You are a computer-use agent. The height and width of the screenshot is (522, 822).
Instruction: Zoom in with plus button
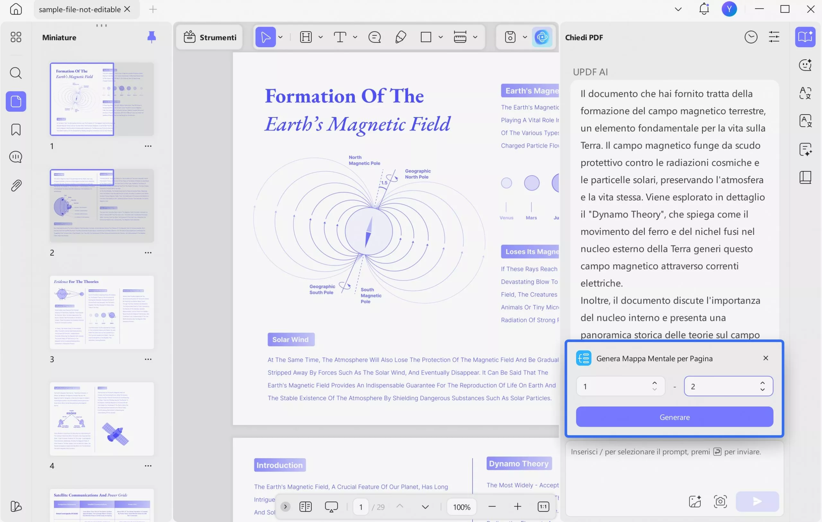(518, 507)
